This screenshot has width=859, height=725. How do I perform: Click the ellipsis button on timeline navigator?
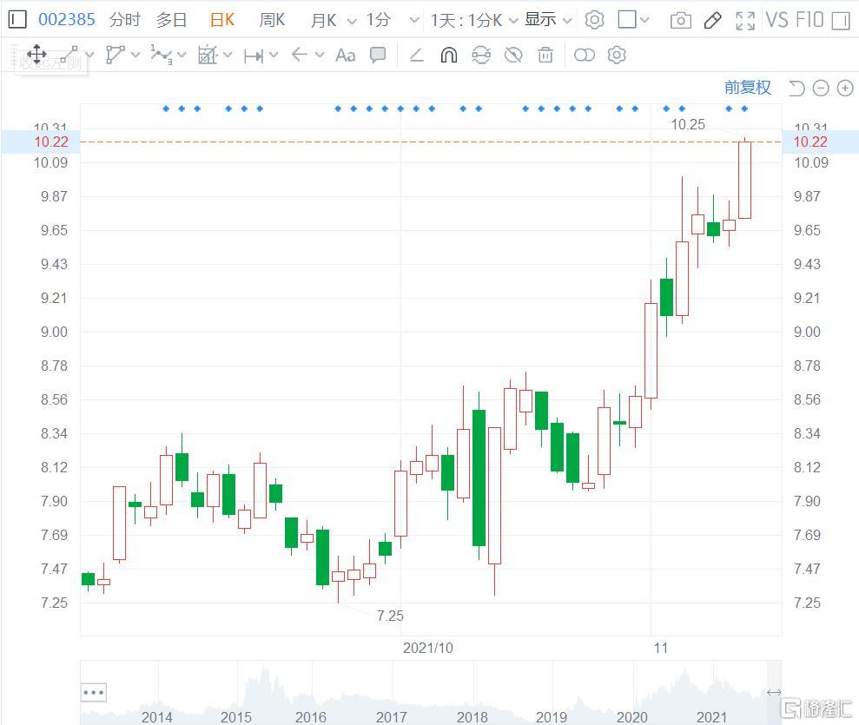point(94,693)
